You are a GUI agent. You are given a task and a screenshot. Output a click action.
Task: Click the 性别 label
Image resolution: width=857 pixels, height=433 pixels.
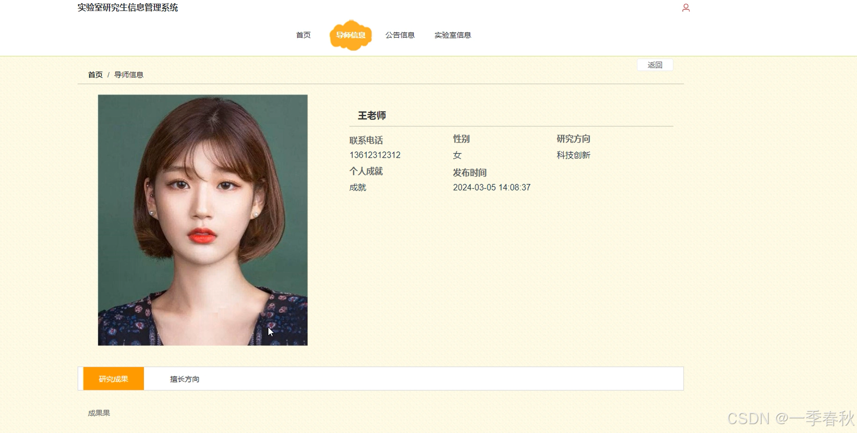coord(462,139)
